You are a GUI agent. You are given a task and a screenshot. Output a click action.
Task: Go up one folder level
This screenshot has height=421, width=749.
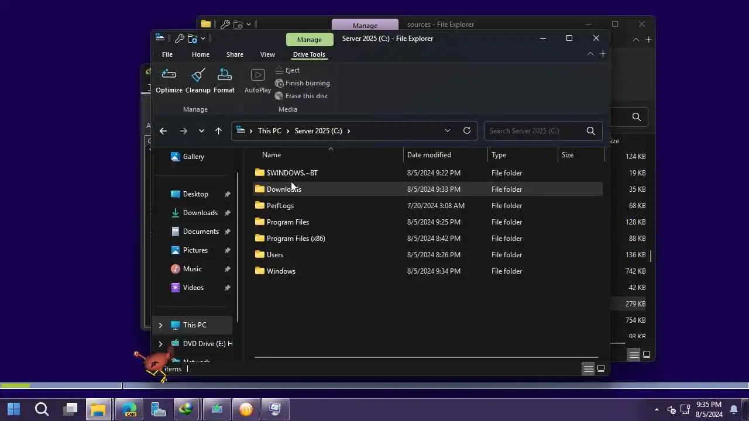pos(218,131)
